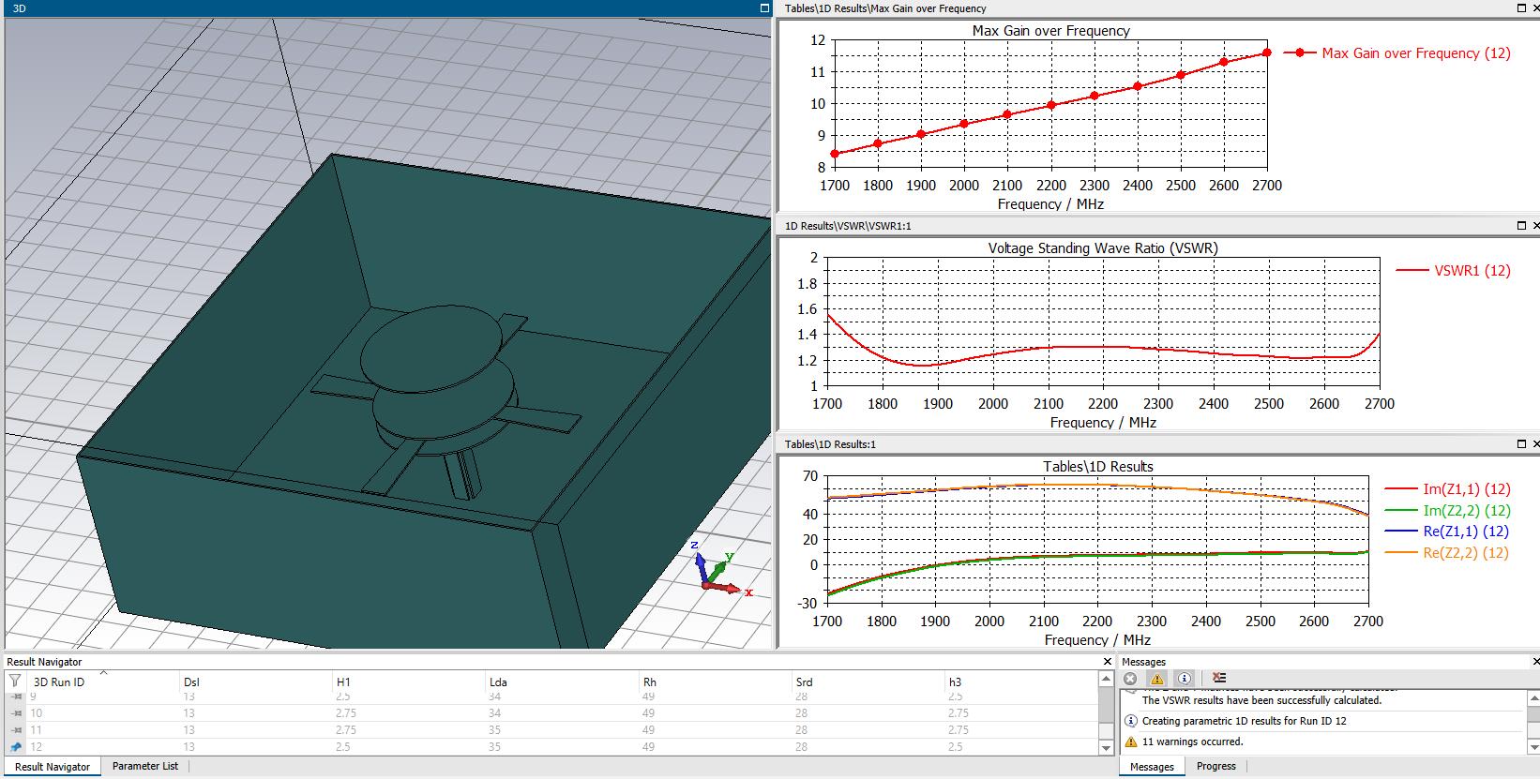This screenshot has width=1540, height=779.
Task: Click the blue pin icon for run 12
Action: (x=16, y=747)
